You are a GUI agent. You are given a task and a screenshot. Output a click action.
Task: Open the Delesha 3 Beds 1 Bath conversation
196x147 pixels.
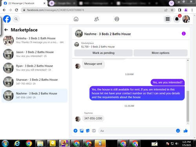point(34,40)
